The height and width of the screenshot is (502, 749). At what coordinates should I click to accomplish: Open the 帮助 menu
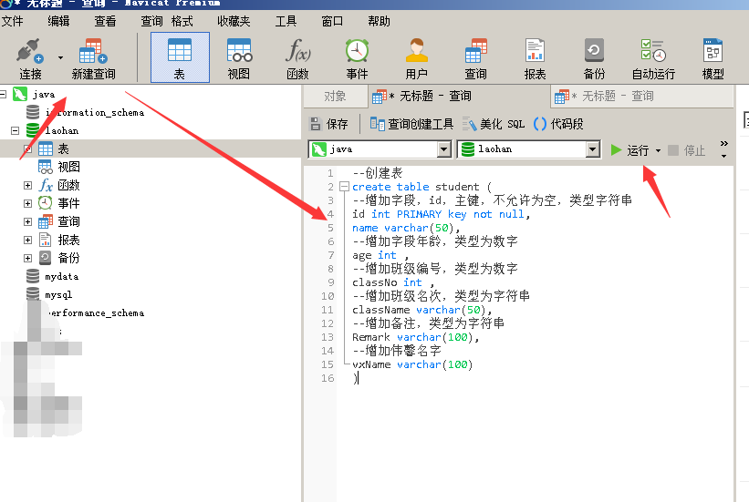379,21
